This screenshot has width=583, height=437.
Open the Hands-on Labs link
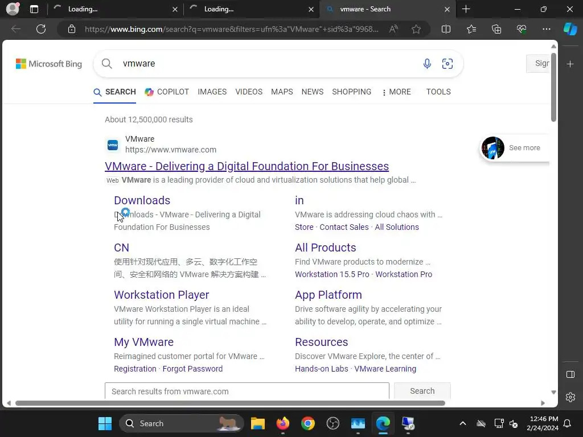click(x=322, y=369)
